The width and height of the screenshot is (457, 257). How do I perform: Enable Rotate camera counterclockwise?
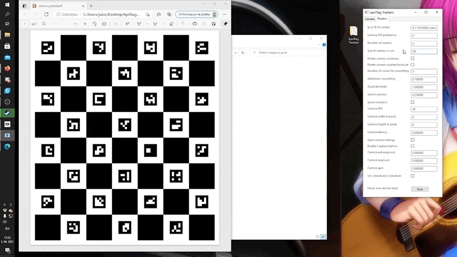[x=412, y=65]
